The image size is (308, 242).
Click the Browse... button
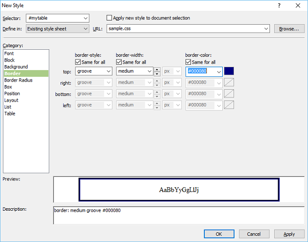click(289, 29)
